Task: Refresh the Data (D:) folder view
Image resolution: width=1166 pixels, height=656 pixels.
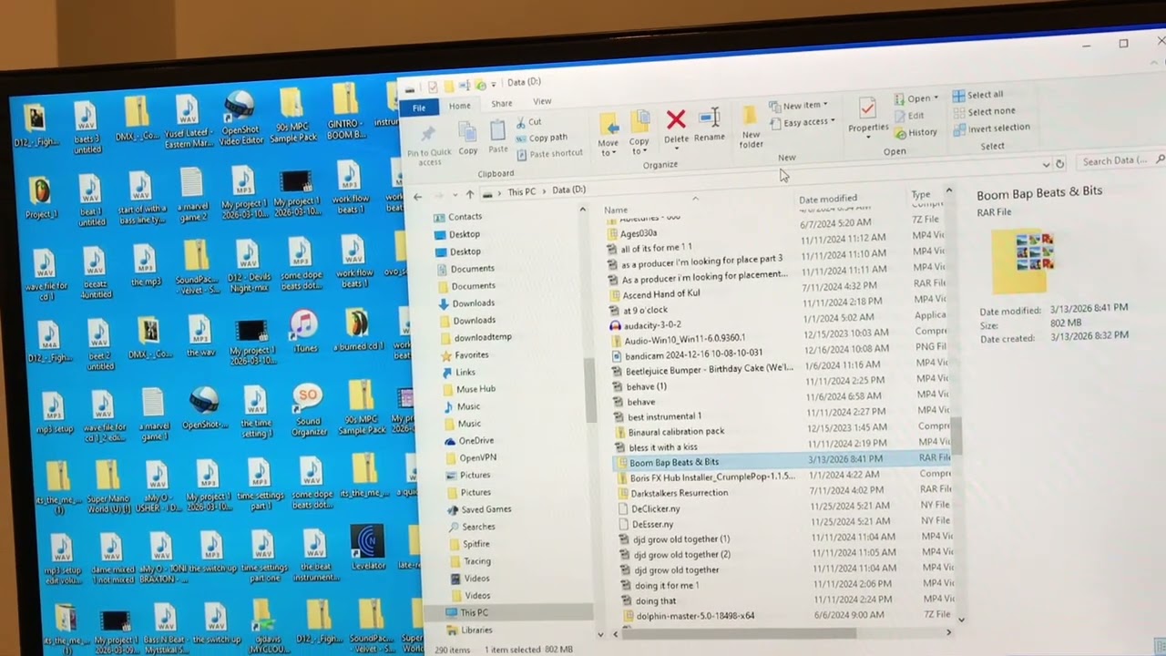Action: pyautogui.click(x=1059, y=164)
